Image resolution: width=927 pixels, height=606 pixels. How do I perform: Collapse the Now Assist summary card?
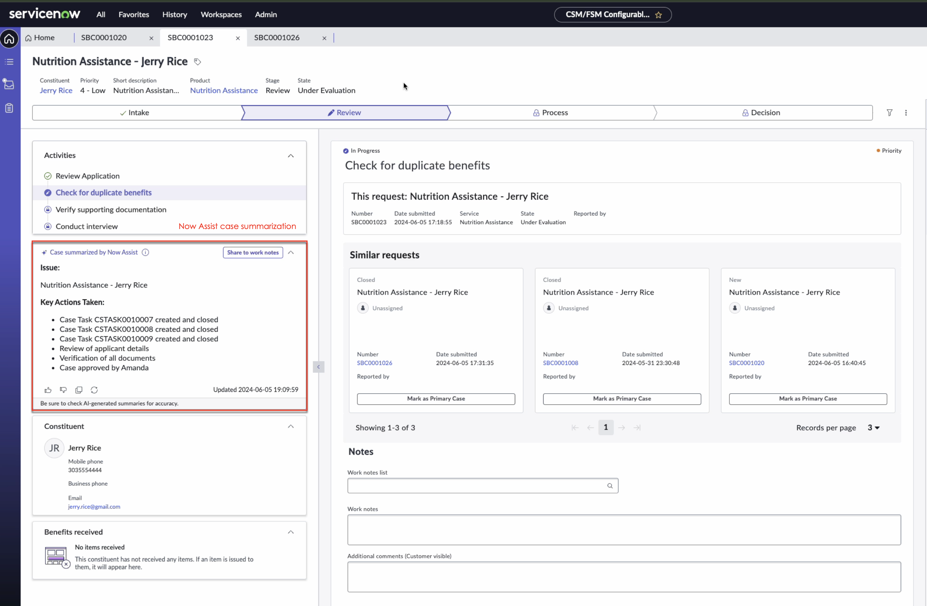click(291, 252)
